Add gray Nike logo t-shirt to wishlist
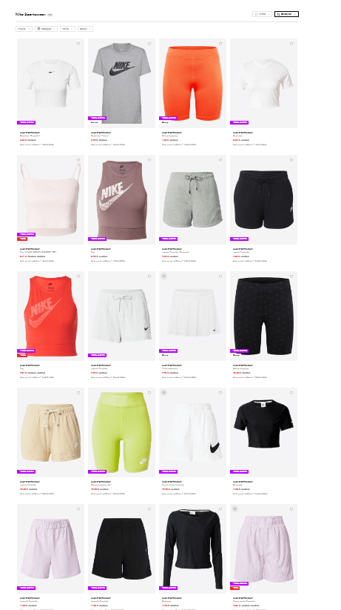341x610 pixels. 149,44
